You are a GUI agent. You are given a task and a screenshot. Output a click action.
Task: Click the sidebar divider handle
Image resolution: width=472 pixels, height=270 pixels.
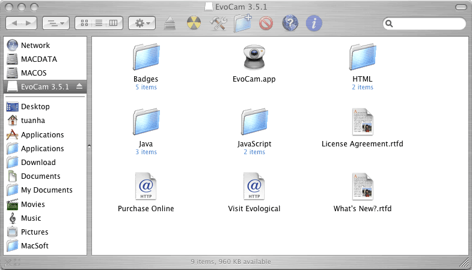89,146
